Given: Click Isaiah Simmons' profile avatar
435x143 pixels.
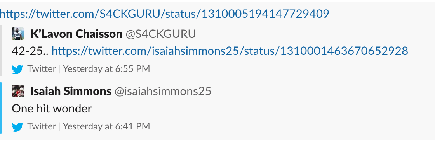Looking at the screenshot, I should point(18,91).
